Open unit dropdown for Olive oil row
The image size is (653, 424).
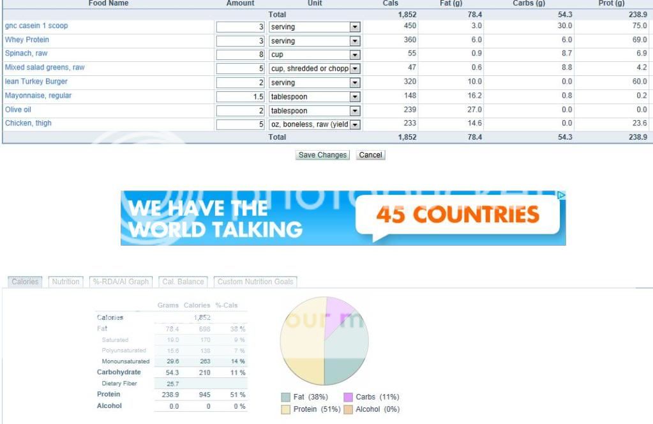355,111
